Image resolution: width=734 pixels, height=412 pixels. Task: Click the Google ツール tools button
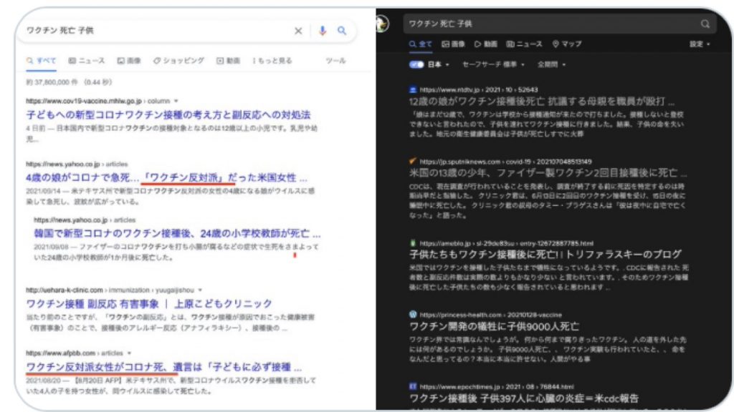(x=335, y=61)
